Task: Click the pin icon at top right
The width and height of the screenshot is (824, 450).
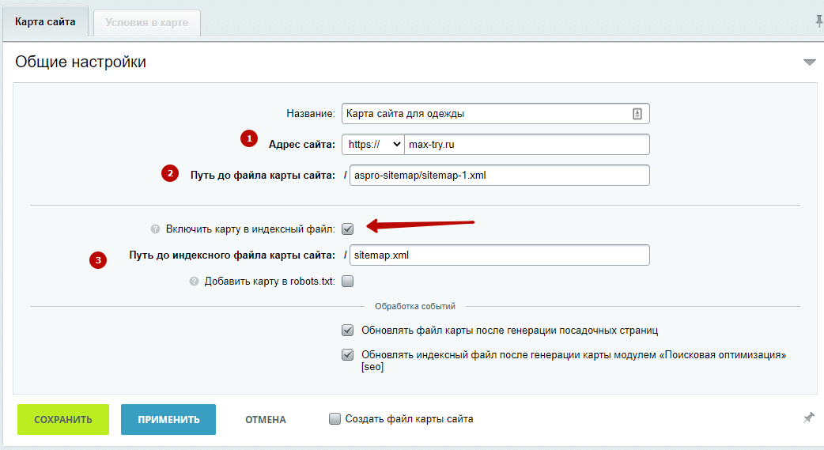Action: click(x=819, y=21)
